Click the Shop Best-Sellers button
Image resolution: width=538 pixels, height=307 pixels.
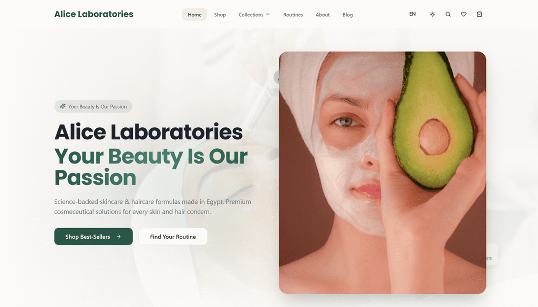coord(94,237)
